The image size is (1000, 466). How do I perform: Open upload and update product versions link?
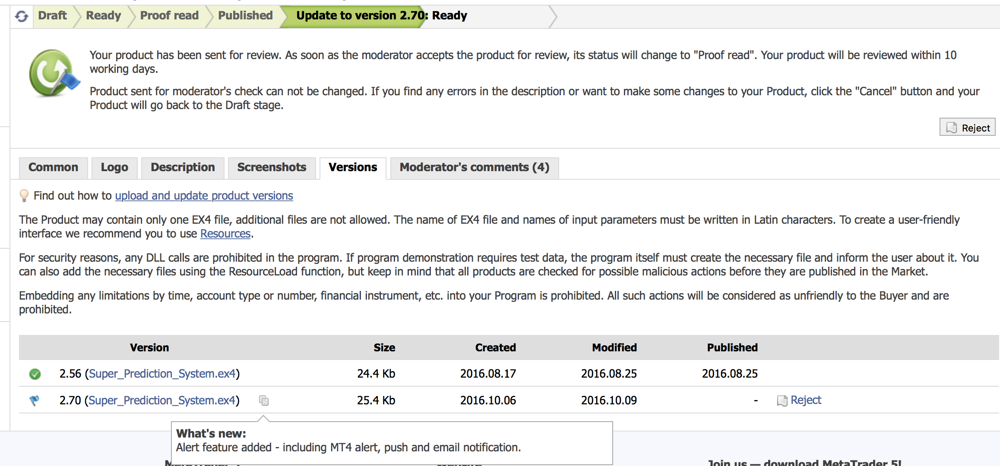pos(204,196)
